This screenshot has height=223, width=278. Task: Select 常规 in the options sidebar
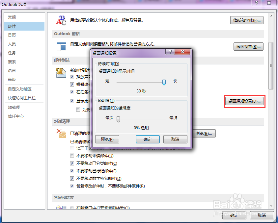tap(24, 17)
